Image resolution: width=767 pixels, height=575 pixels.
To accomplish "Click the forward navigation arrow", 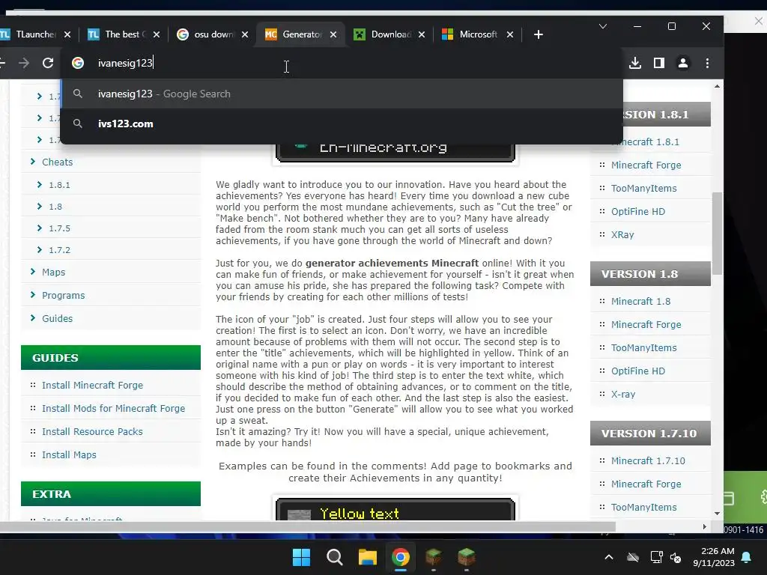I will coord(23,63).
